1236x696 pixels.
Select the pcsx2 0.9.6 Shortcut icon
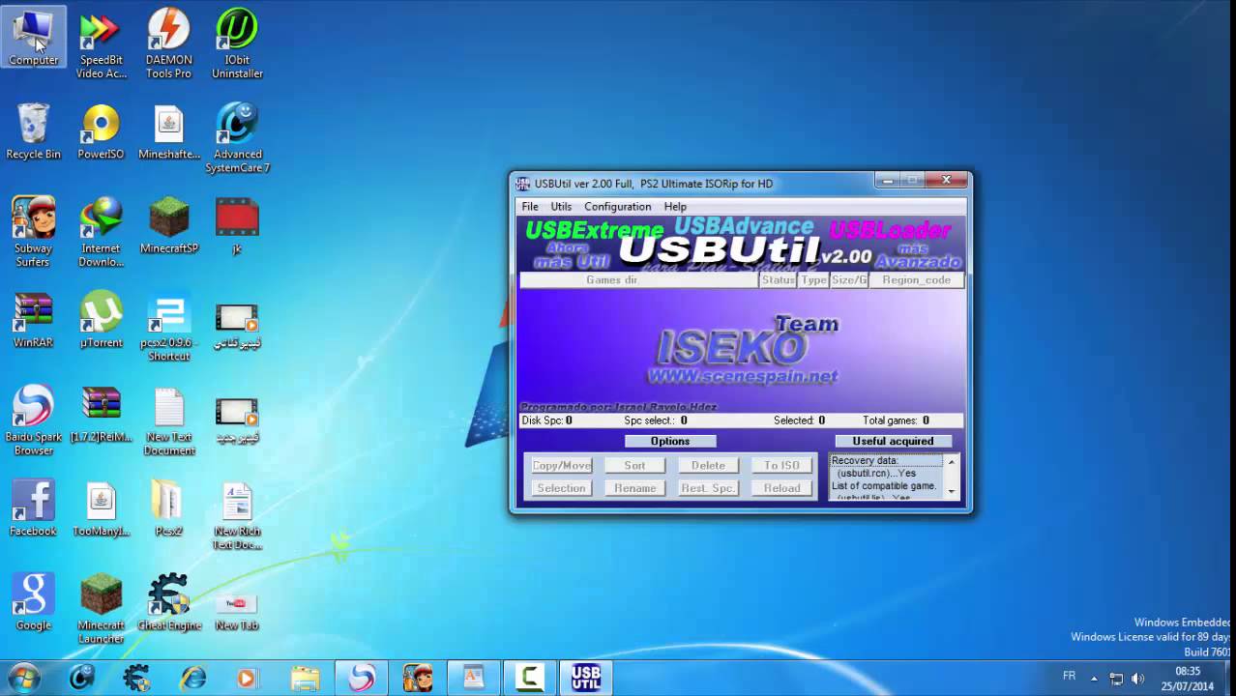pyautogui.click(x=169, y=327)
